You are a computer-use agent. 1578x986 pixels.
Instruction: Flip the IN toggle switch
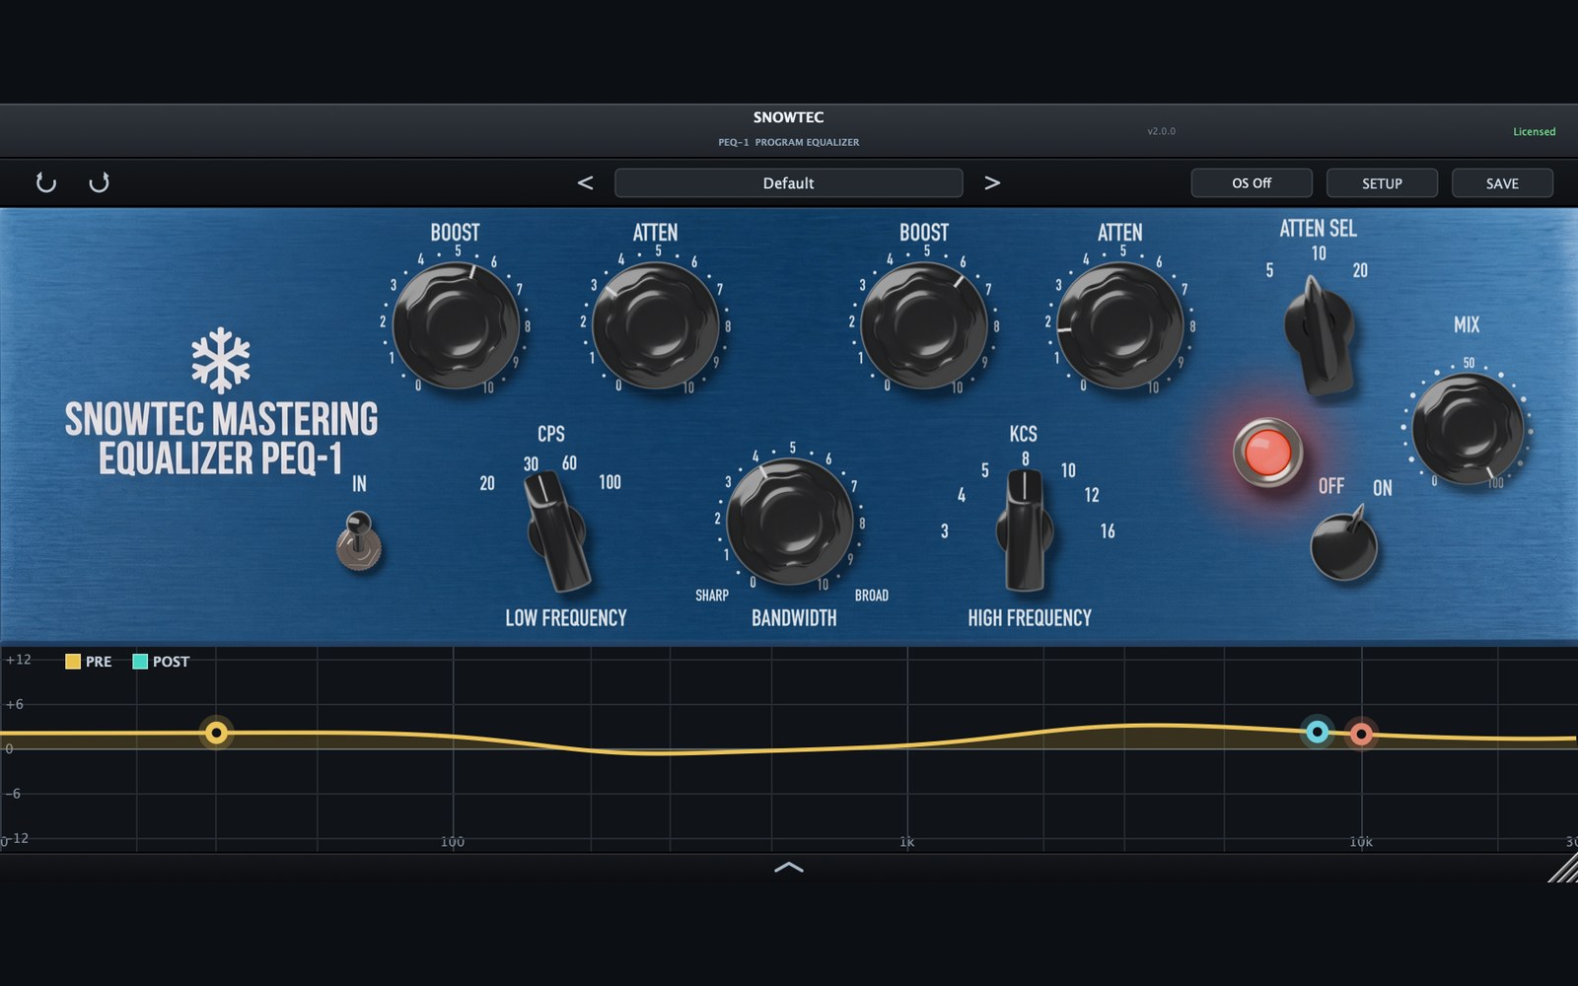click(359, 541)
